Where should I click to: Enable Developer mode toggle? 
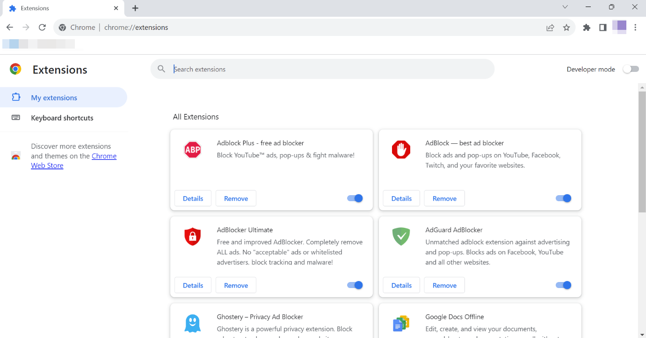[x=631, y=69]
